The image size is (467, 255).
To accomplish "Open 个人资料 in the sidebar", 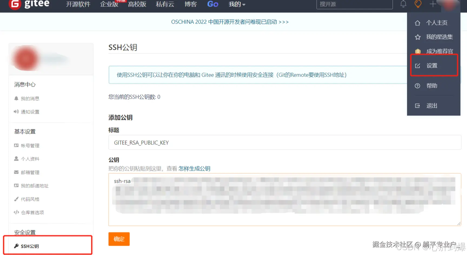I will pos(30,159).
